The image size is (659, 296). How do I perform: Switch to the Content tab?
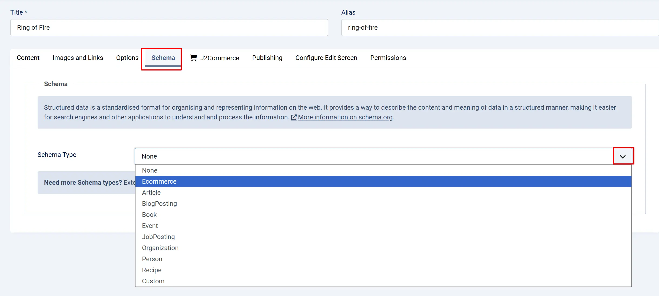(28, 58)
